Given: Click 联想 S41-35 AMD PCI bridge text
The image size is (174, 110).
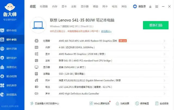Looking at the screenshot, I should pyautogui.click(x=85, y=61).
